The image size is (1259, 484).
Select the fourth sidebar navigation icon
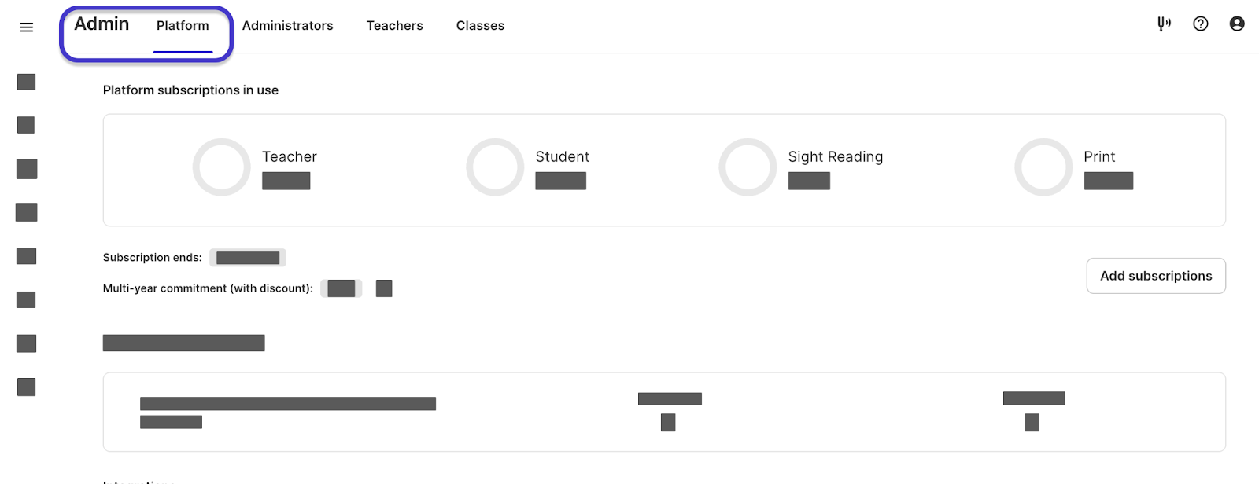(x=26, y=212)
